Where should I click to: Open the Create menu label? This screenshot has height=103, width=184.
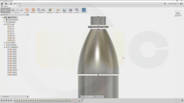tap(27, 13)
